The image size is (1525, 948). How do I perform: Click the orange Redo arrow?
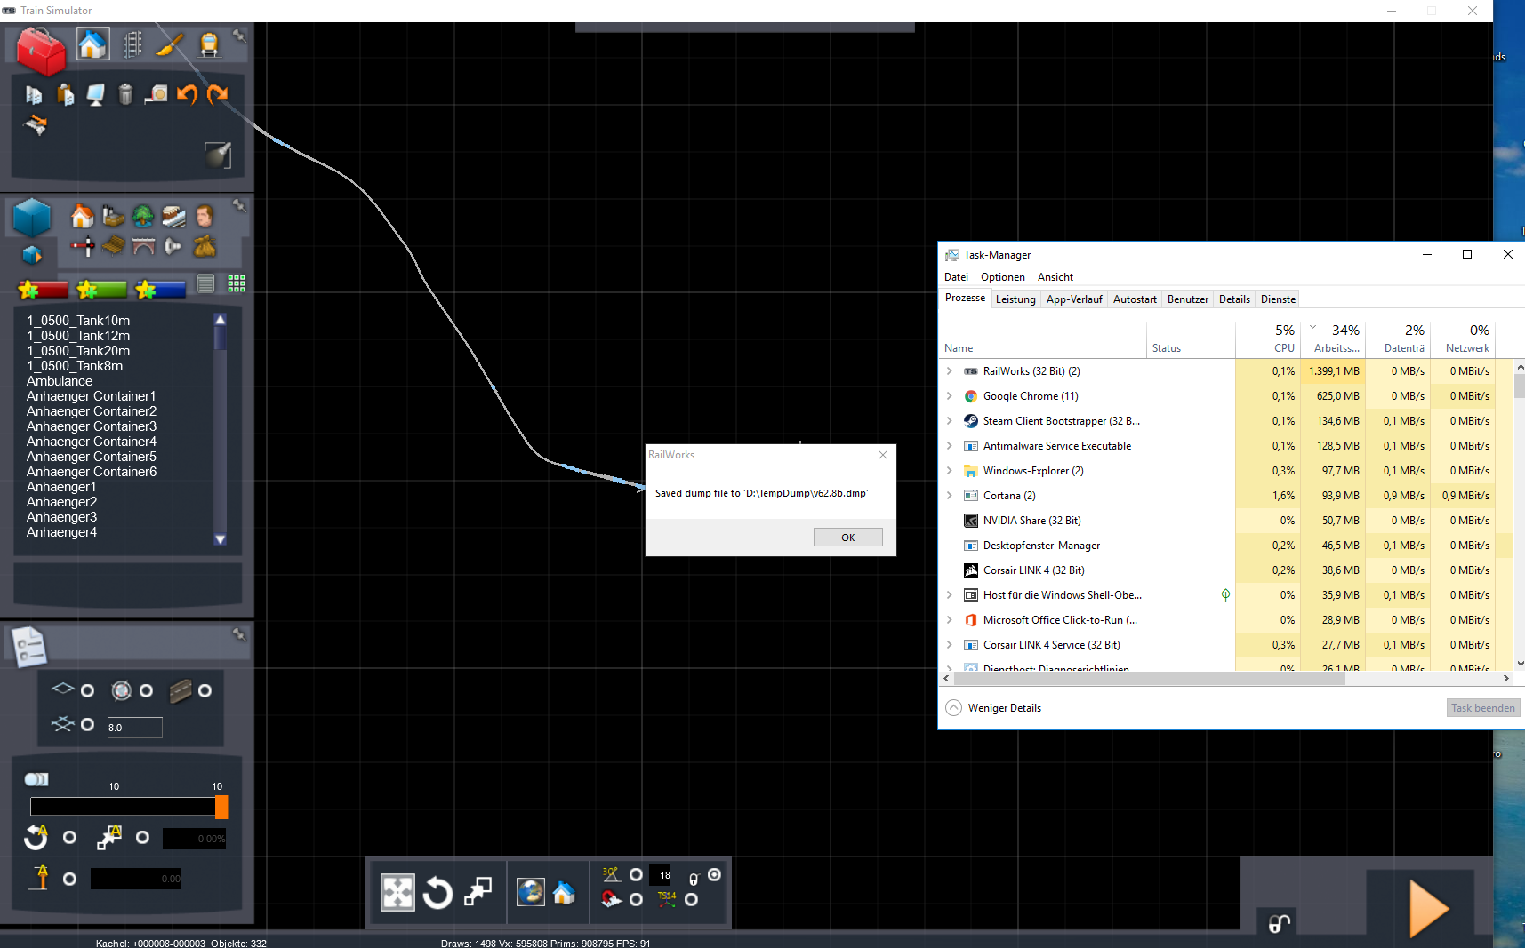[217, 94]
